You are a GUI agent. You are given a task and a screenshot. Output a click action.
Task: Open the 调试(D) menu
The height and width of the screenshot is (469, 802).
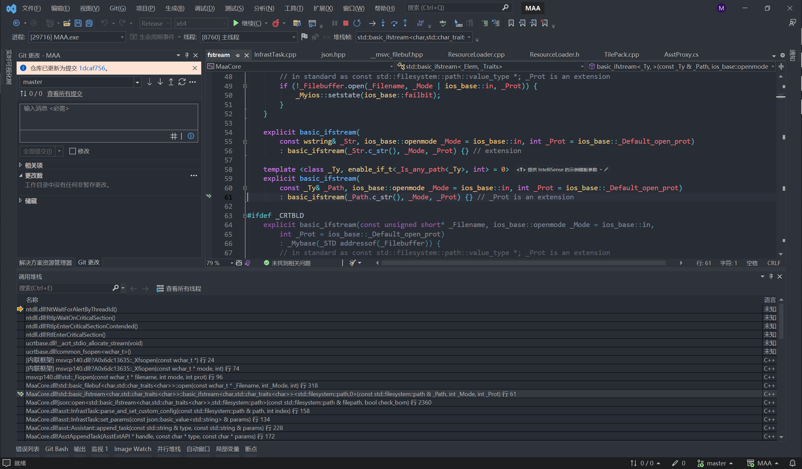tap(204, 8)
